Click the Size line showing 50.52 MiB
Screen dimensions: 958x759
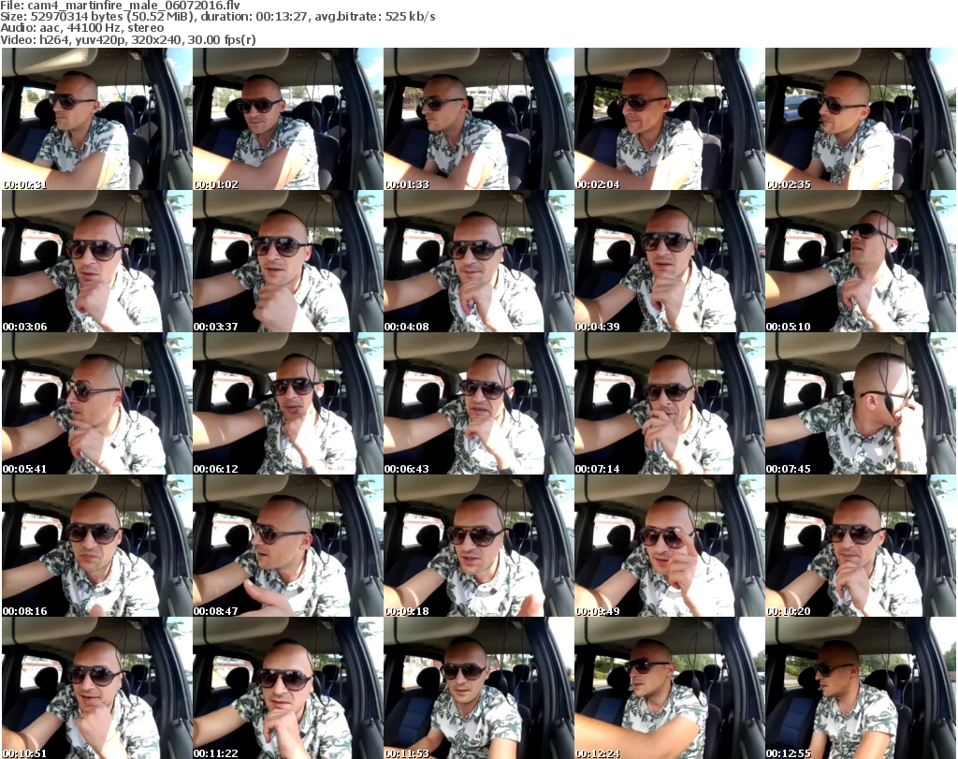[217, 17]
